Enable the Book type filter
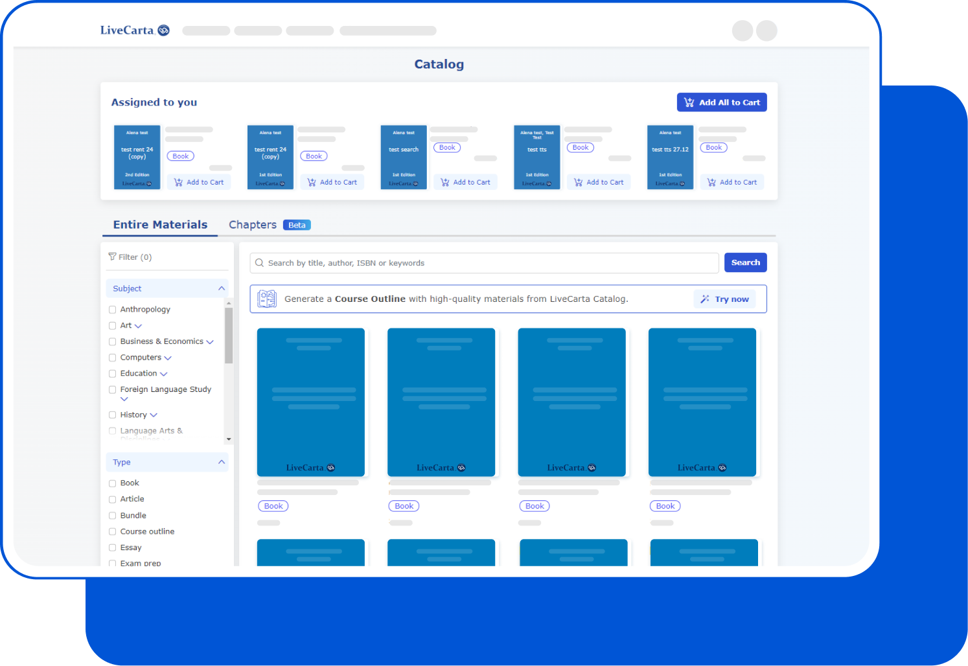968x666 pixels. [x=112, y=483]
